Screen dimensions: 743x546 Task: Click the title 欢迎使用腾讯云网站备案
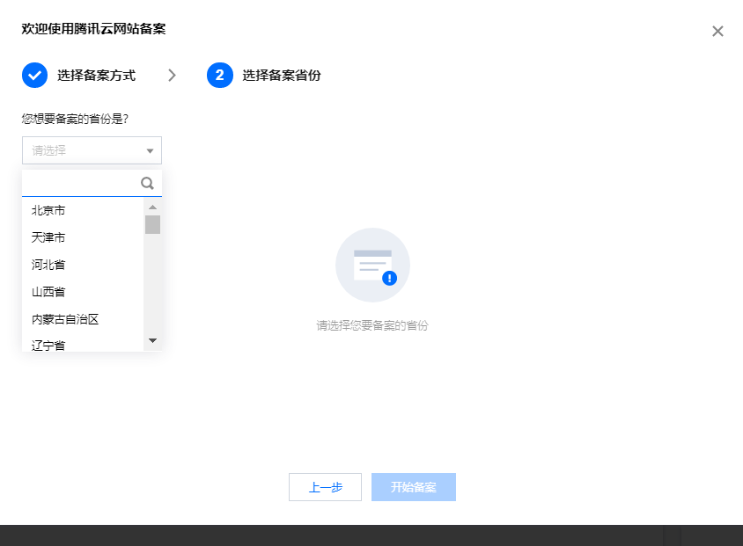pyautogui.click(x=93, y=29)
